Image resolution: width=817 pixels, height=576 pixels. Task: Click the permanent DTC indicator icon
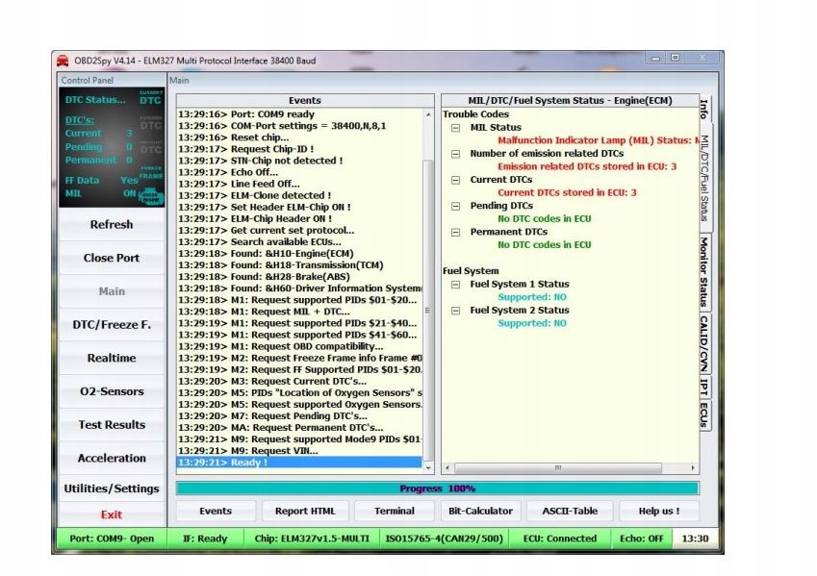click(x=150, y=149)
